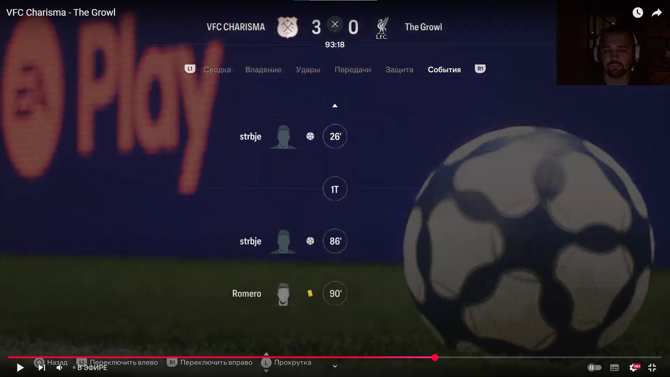Click the Share arrow icon

click(x=657, y=13)
